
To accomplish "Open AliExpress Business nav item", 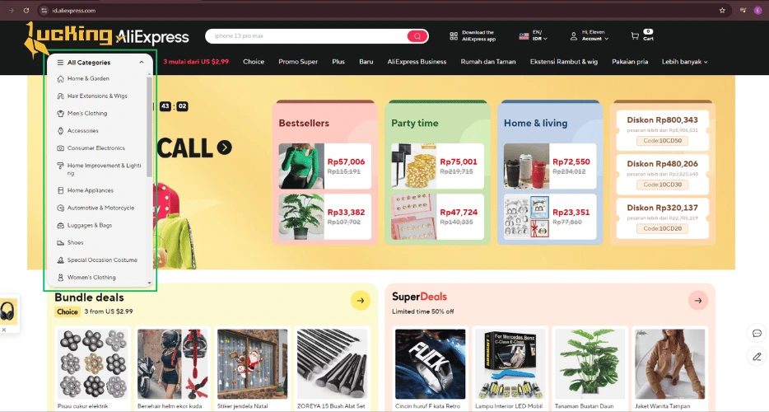I will tap(417, 62).
